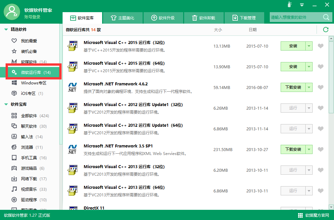
Task: Click the scrollbar up arrow
Action: tap(331, 39)
